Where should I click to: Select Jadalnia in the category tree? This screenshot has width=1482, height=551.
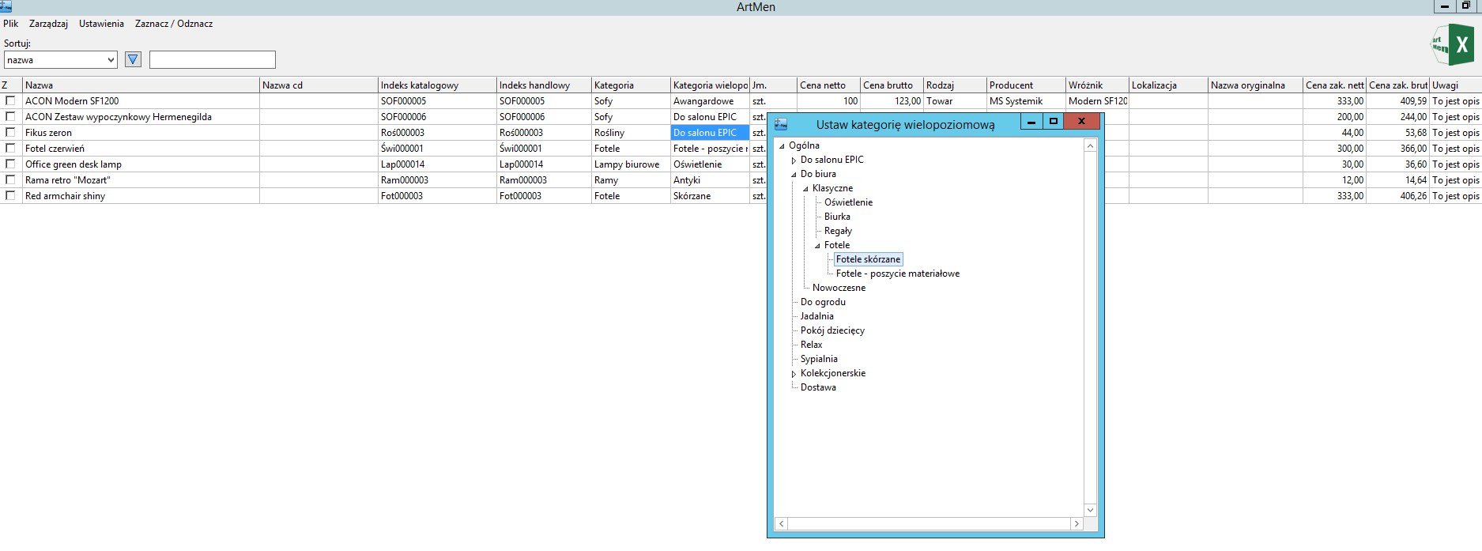816,316
